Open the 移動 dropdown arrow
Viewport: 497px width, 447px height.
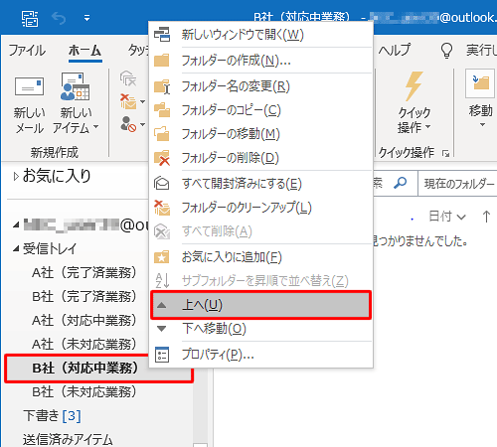pos(482,125)
